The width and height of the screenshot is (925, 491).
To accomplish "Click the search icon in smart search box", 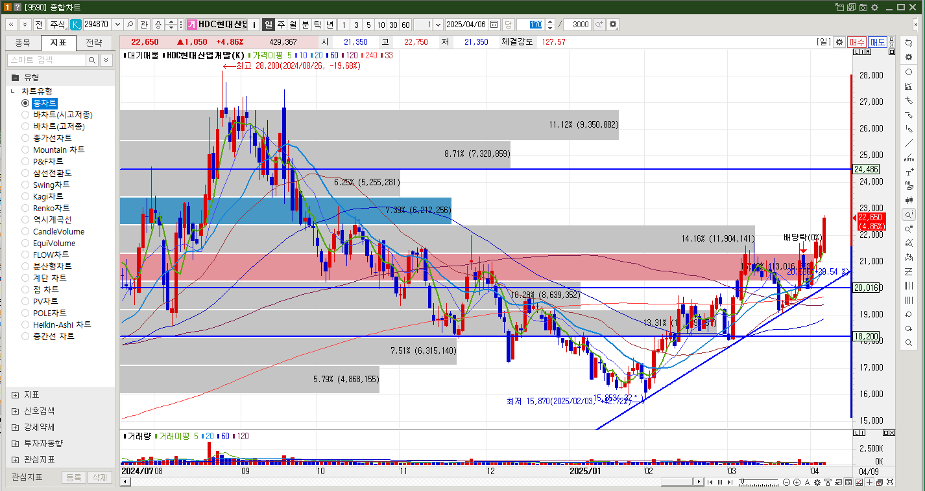I will point(91,60).
